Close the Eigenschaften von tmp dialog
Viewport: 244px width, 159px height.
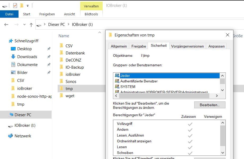coord(227,35)
